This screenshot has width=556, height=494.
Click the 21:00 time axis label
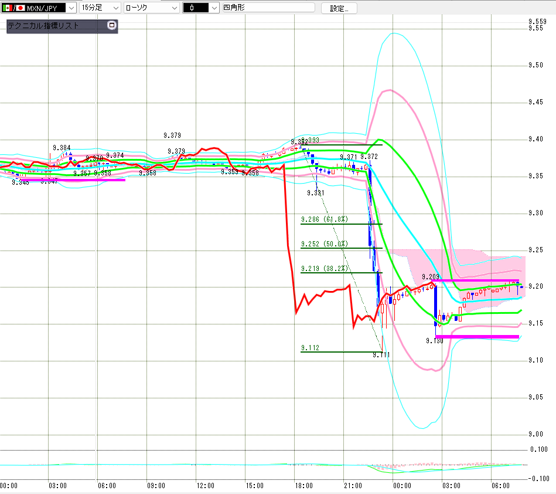(353, 485)
